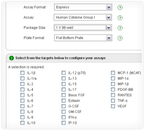Check the IFN-γ checkbox
This screenshot has height=131, width=145.
pyautogui.click(x=64, y=117)
